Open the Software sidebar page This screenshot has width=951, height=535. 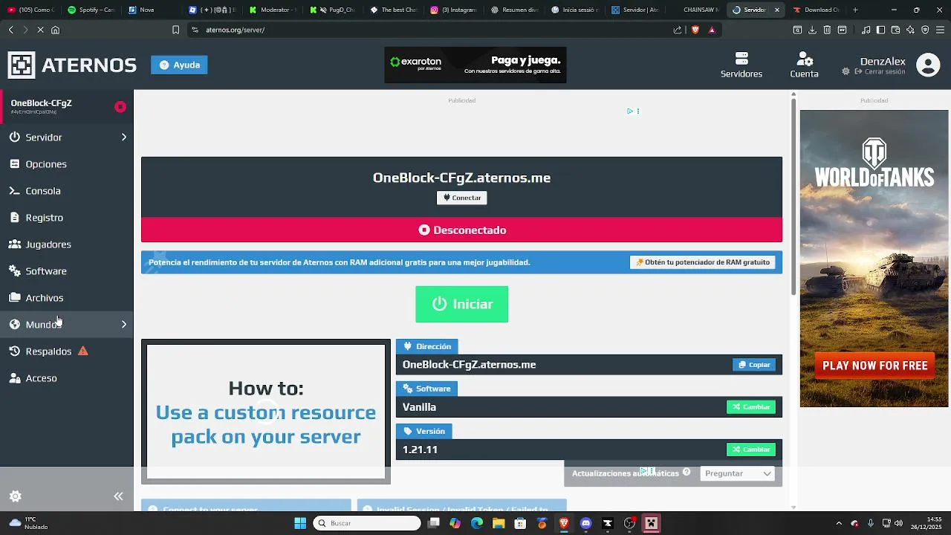[x=45, y=271]
